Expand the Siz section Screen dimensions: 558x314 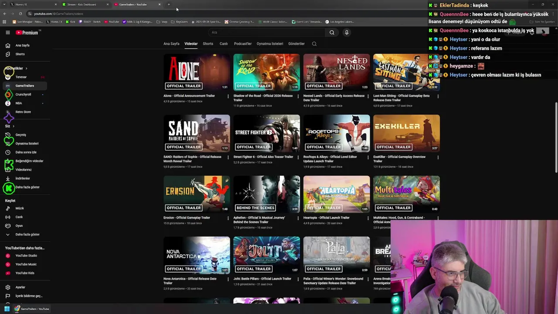pos(10,126)
